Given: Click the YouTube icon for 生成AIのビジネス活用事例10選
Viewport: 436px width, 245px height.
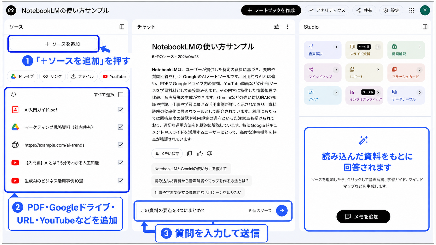Looking at the screenshot, I should click(15, 181).
